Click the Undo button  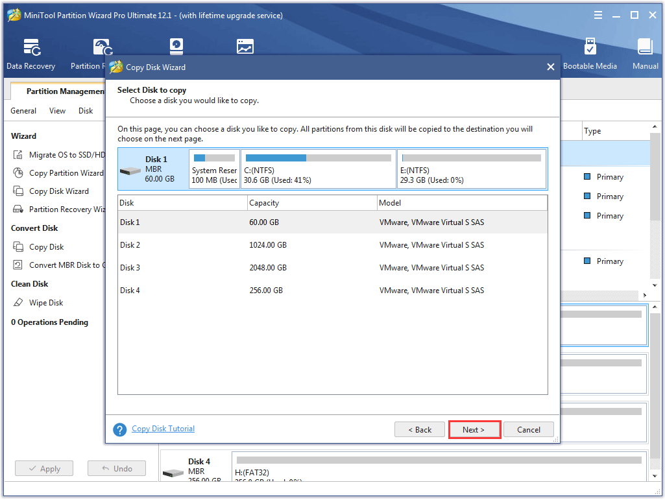[117, 469]
